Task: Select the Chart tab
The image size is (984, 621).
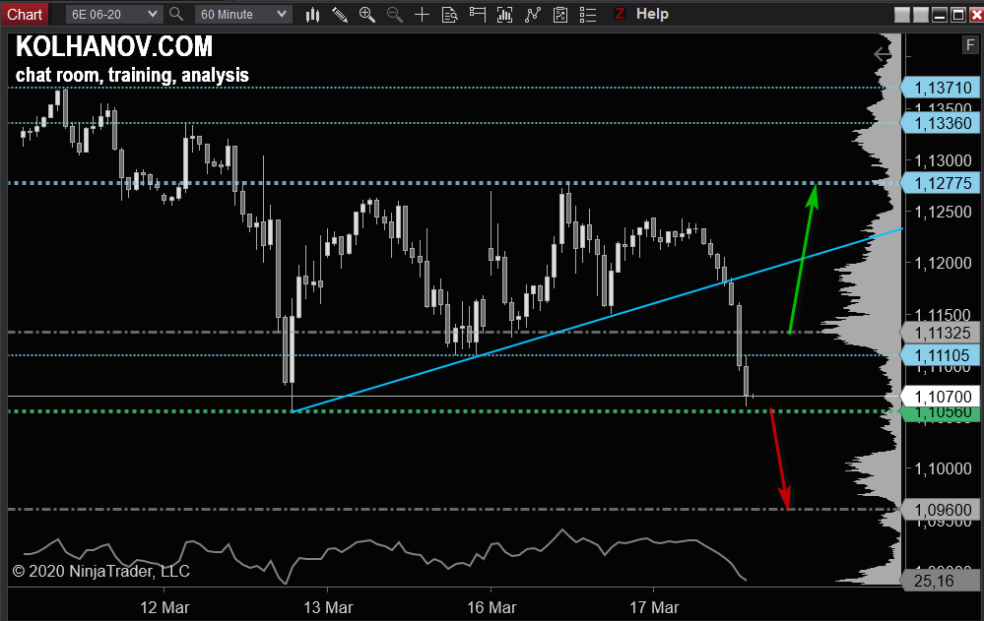Action: (x=25, y=14)
